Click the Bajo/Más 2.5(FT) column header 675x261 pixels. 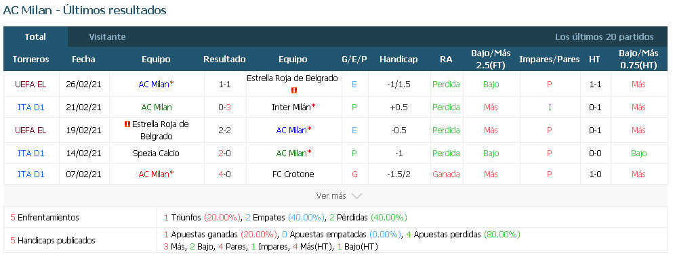491,60
